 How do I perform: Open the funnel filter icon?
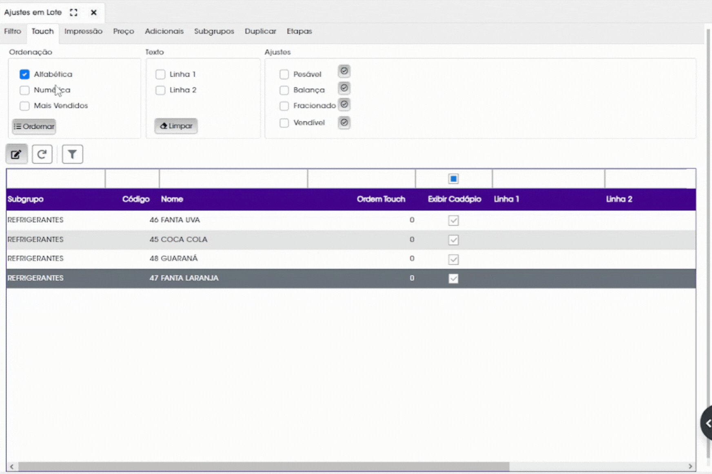coord(72,154)
